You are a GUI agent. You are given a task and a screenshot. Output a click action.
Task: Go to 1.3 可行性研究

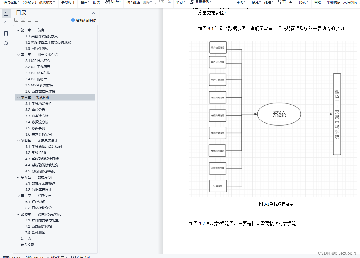[37, 49]
